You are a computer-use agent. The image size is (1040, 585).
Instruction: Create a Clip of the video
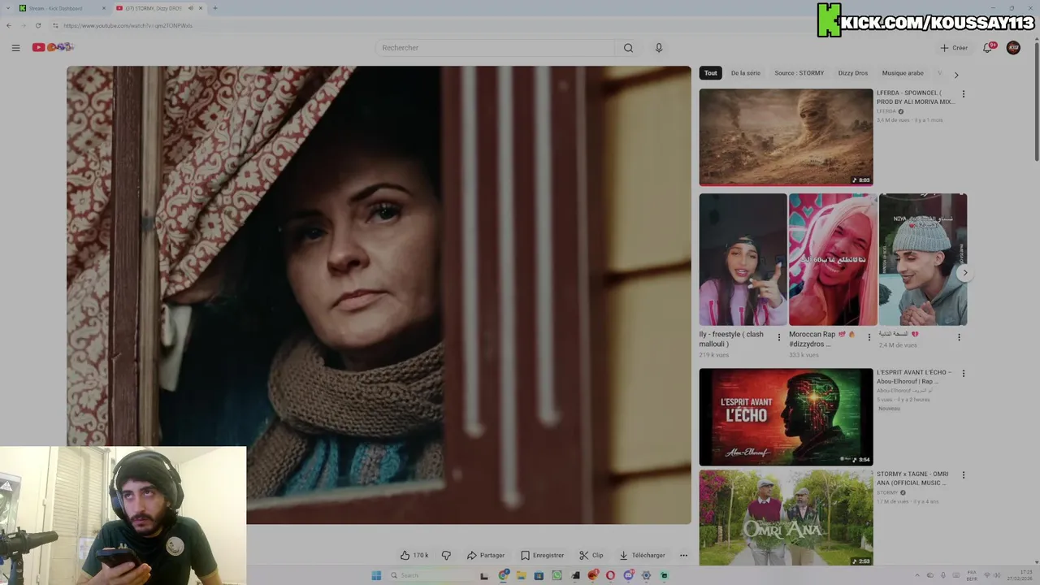tap(591, 556)
